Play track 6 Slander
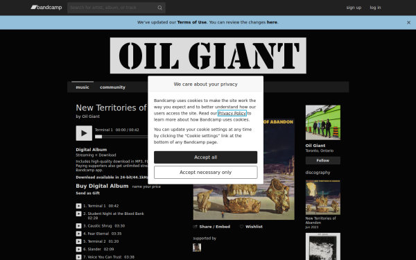Image resolution: width=416 pixels, height=260 pixels. click(78, 249)
